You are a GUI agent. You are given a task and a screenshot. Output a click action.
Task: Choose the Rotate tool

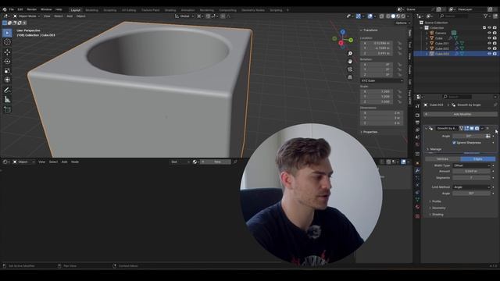click(7, 62)
